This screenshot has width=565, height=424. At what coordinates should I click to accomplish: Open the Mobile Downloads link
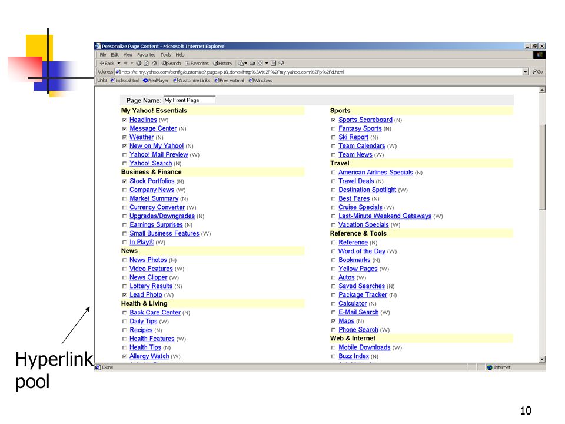(364, 347)
